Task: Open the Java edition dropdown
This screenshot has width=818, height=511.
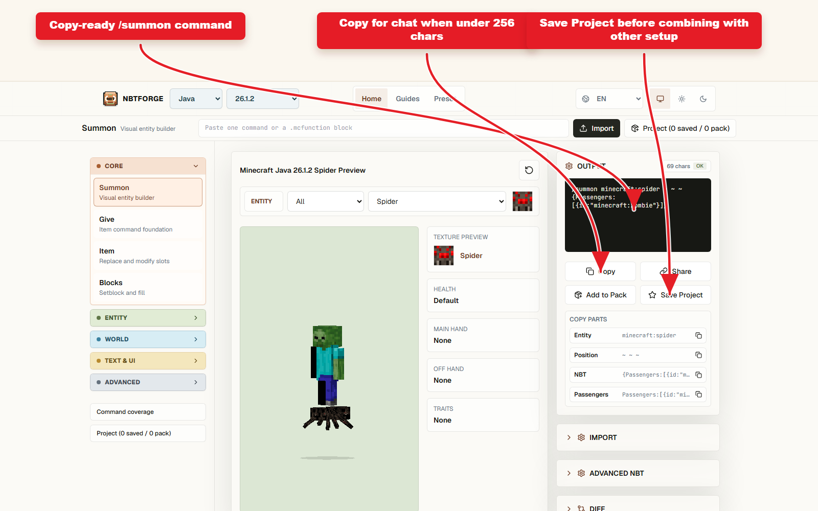Action: 196,99
